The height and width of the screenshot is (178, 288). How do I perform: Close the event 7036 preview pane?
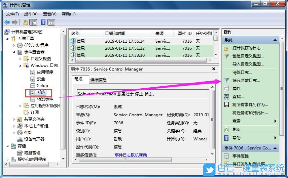click(214, 69)
